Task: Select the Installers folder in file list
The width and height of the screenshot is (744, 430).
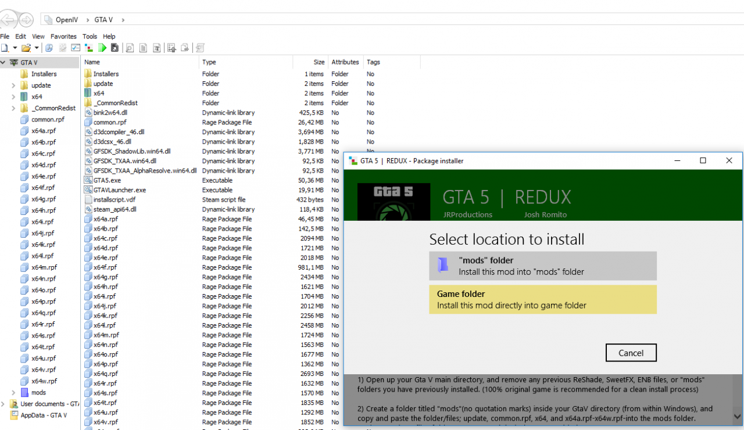Action: [x=106, y=74]
